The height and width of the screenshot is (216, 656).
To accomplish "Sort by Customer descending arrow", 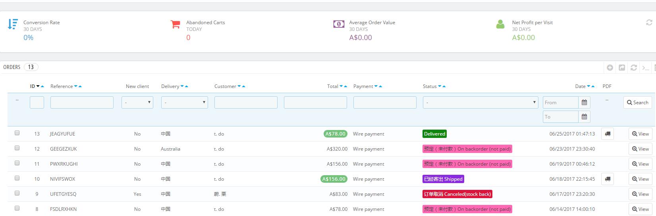I will (239, 86).
